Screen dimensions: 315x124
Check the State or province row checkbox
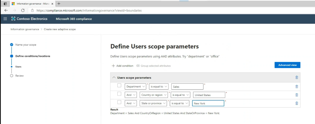[x=119, y=102]
